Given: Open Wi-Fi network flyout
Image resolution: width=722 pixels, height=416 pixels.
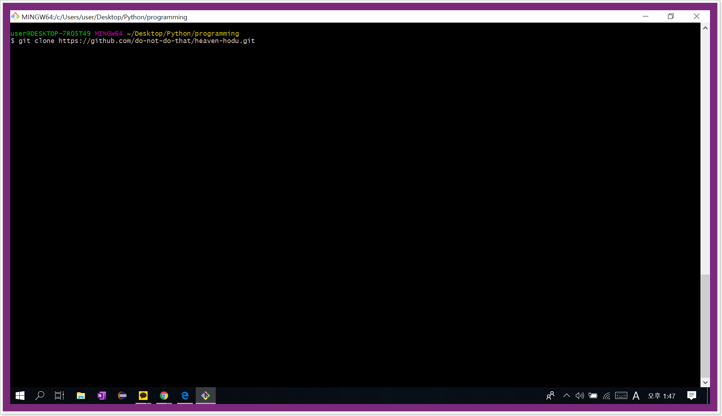Looking at the screenshot, I should (606, 396).
